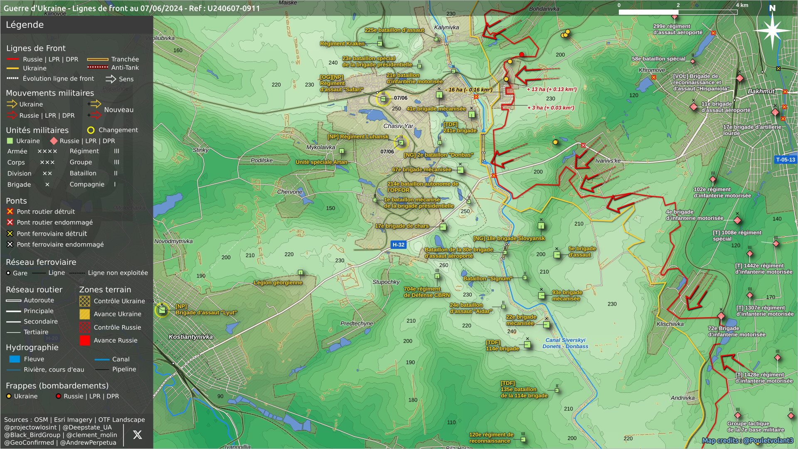Click the Kostiantynivka town label
Viewport: 798px width, 449px height.
[x=191, y=337]
